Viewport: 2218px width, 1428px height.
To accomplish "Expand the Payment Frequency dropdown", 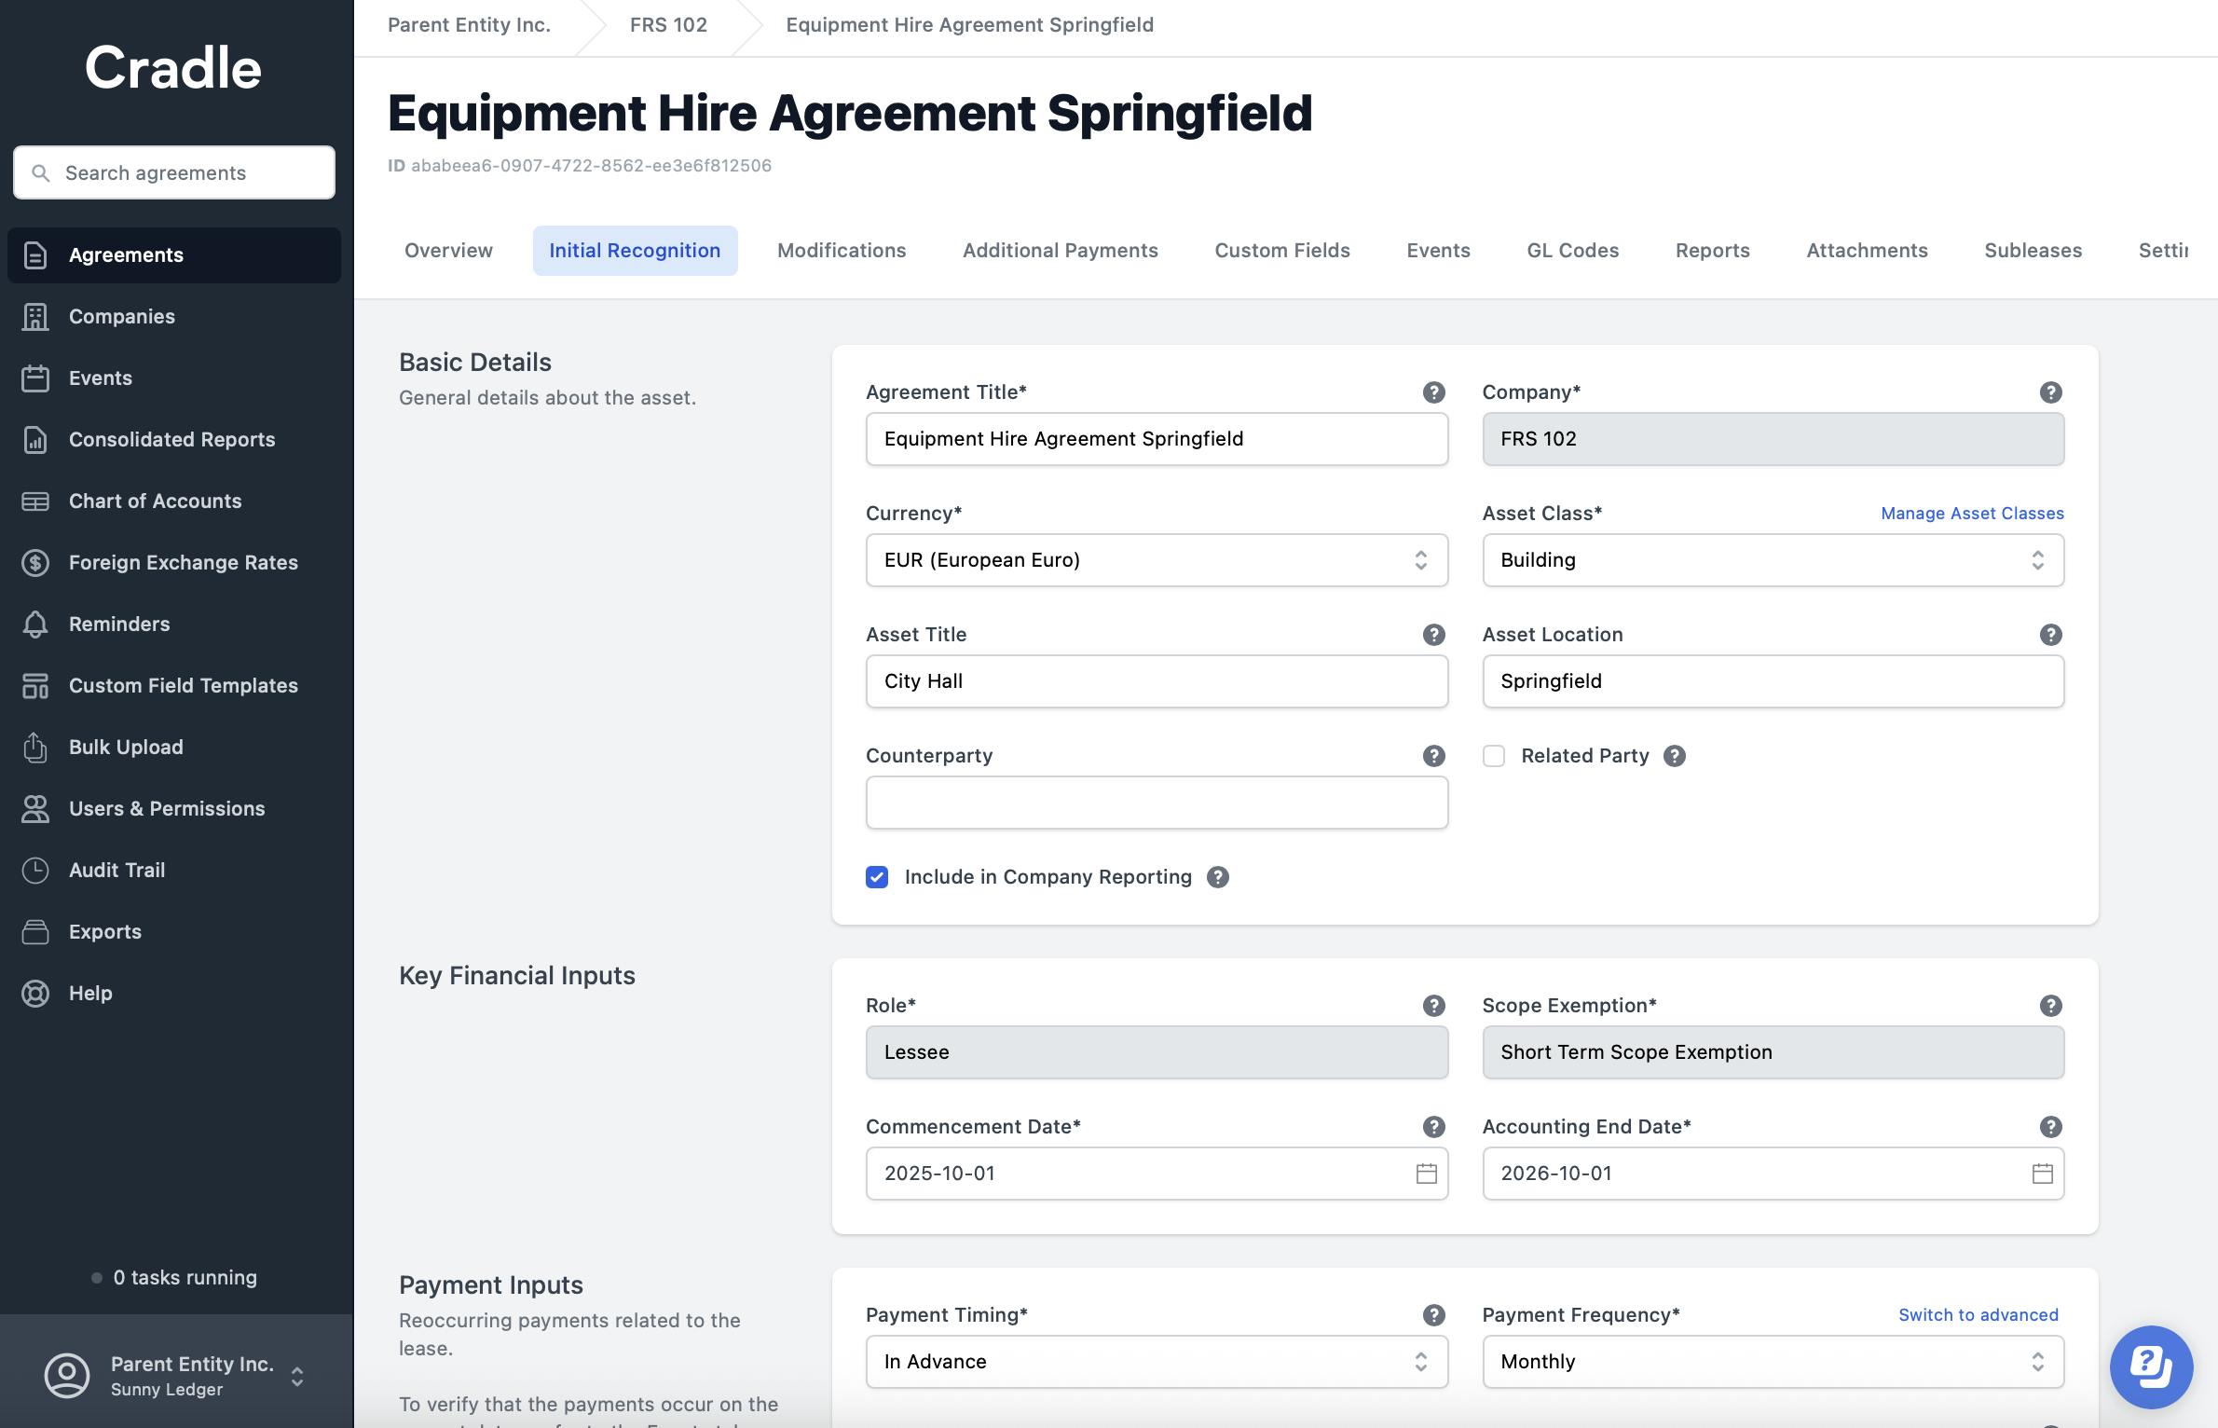I will (1773, 1362).
